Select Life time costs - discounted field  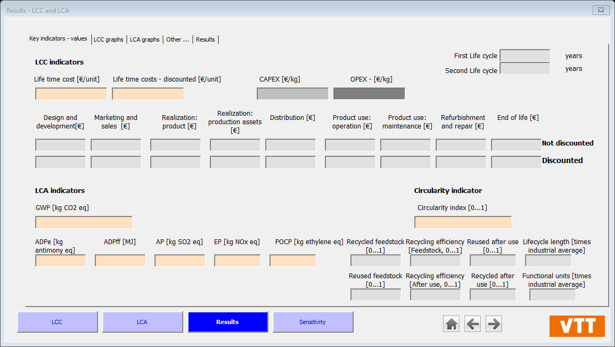pos(148,94)
